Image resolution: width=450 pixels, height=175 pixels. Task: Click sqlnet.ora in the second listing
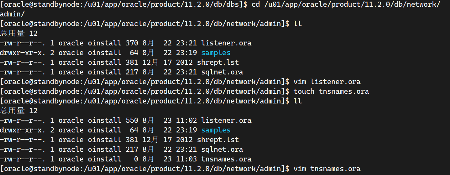click(x=222, y=149)
